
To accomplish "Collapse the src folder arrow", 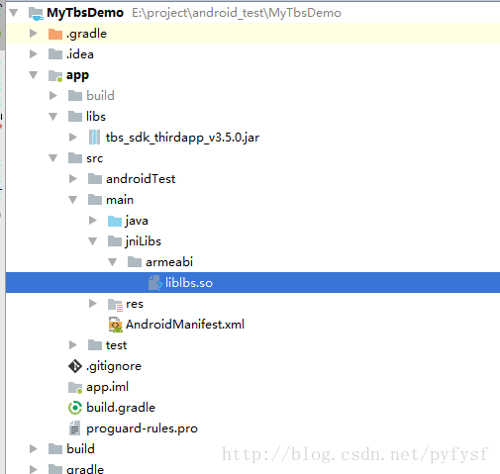I will click(53, 158).
